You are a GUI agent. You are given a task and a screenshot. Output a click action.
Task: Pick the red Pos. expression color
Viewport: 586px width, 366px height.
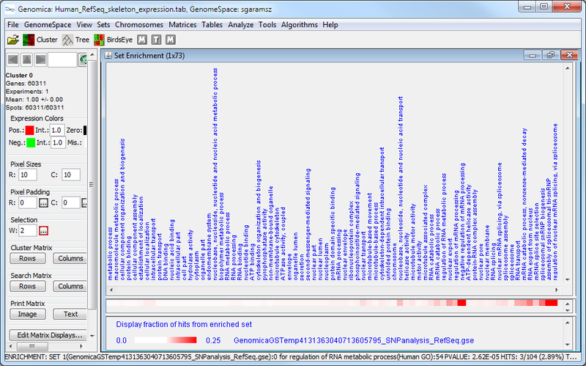coord(29,131)
